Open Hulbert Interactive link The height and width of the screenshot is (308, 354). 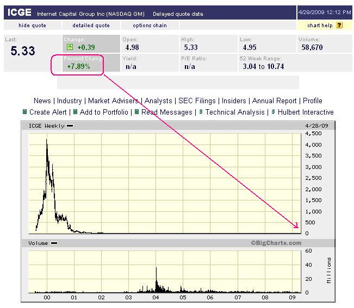tap(306, 112)
